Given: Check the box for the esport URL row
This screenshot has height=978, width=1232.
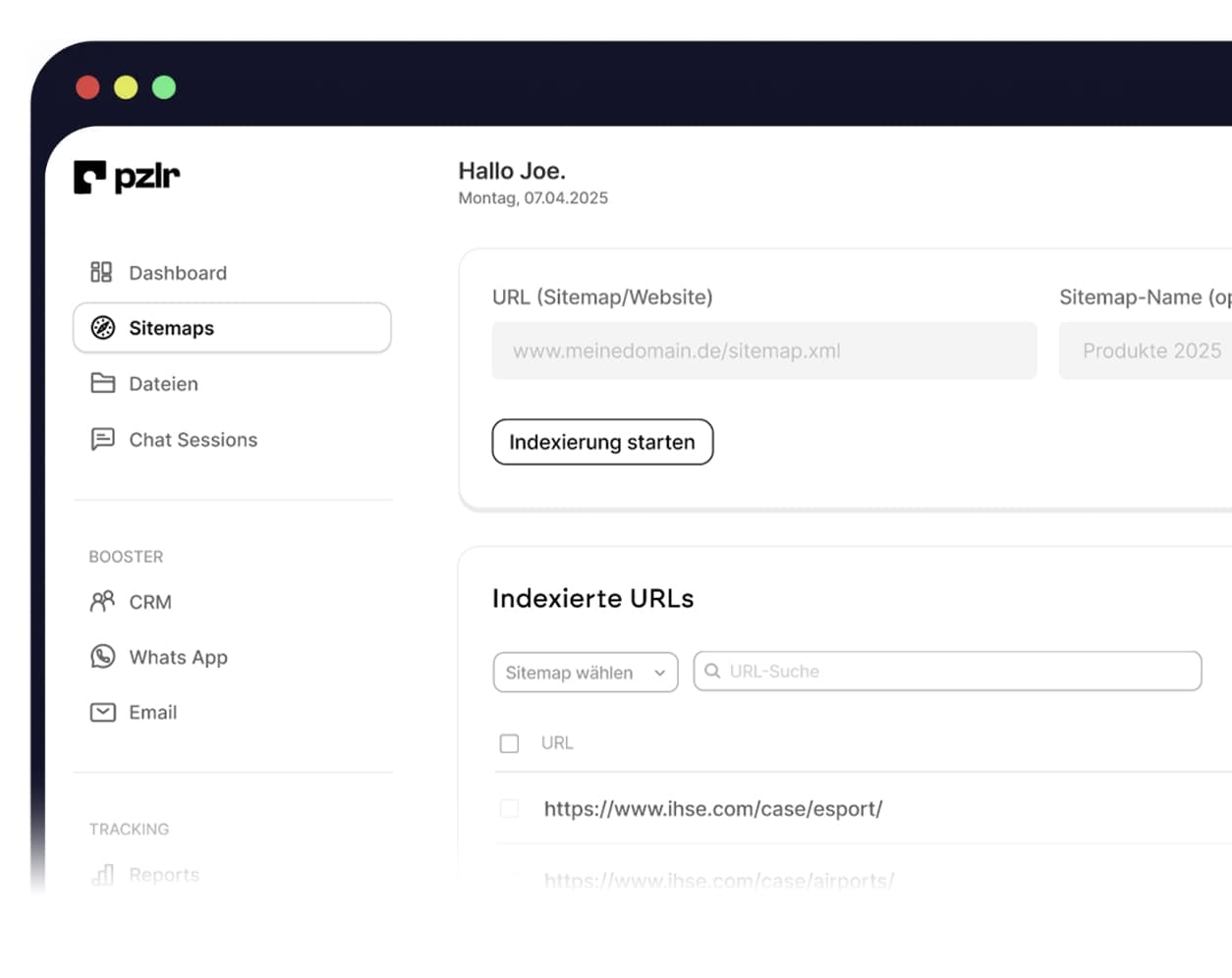Looking at the screenshot, I should point(509,808).
